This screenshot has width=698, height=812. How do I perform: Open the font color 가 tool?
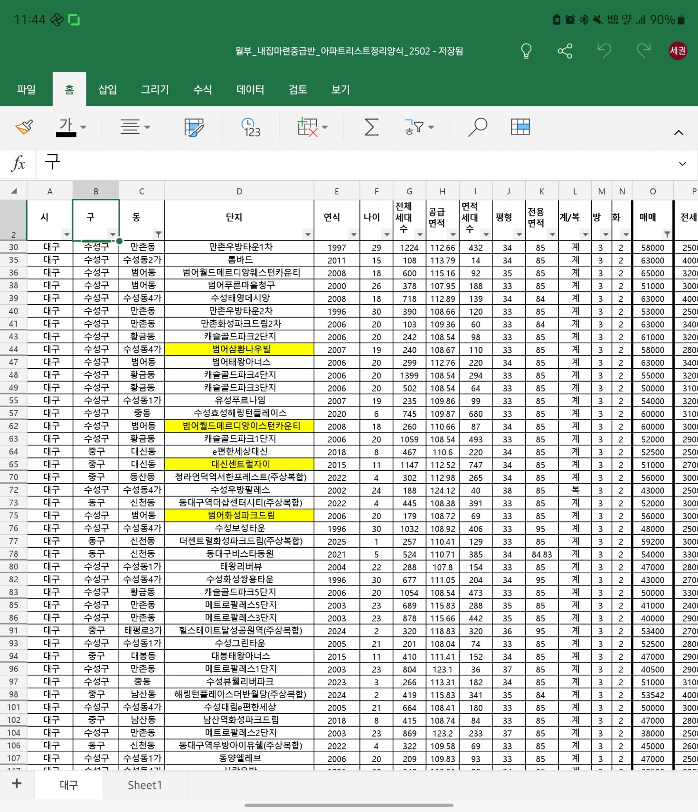click(66, 127)
